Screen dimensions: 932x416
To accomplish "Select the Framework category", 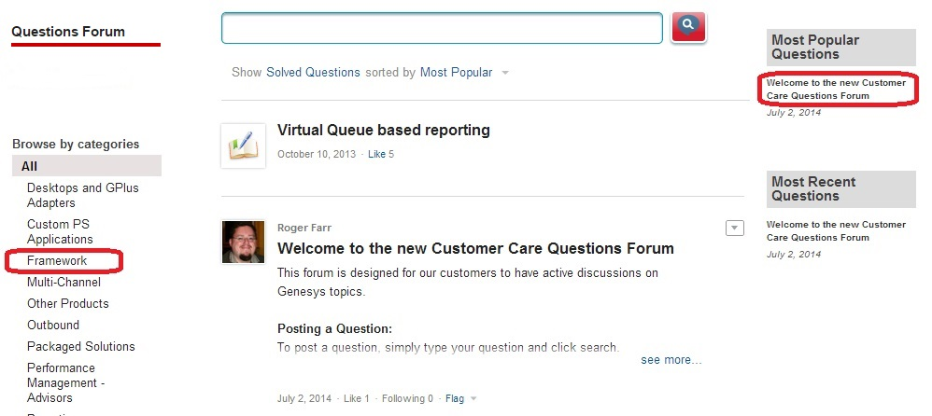I will click(x=57, y=261).
